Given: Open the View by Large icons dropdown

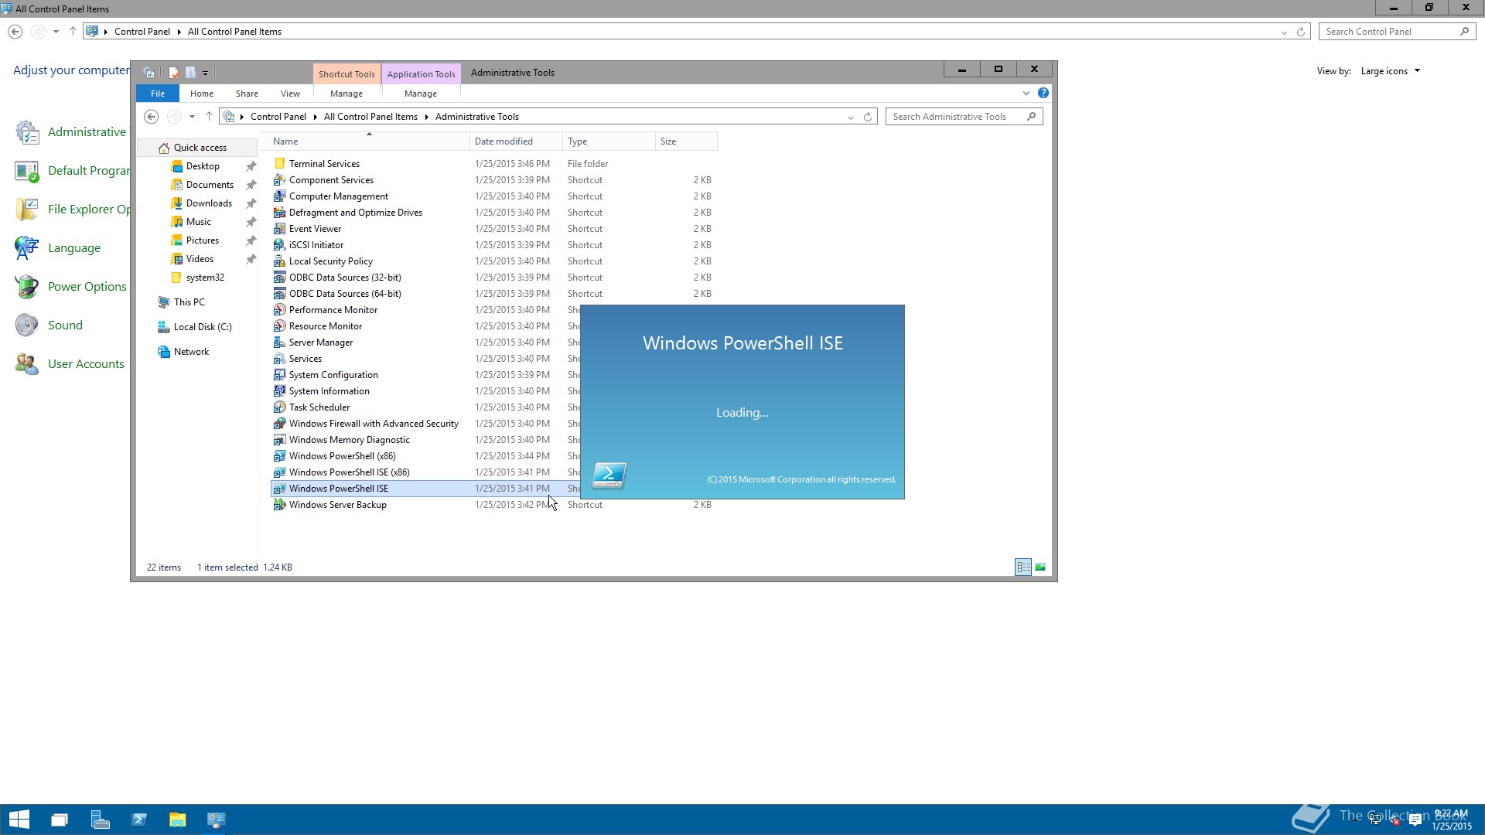Looking at the screenshot, I should [1391, 71].
